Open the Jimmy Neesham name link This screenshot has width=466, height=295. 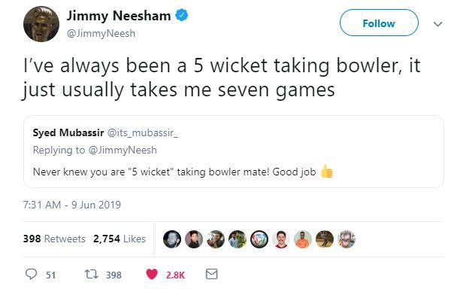119,16
